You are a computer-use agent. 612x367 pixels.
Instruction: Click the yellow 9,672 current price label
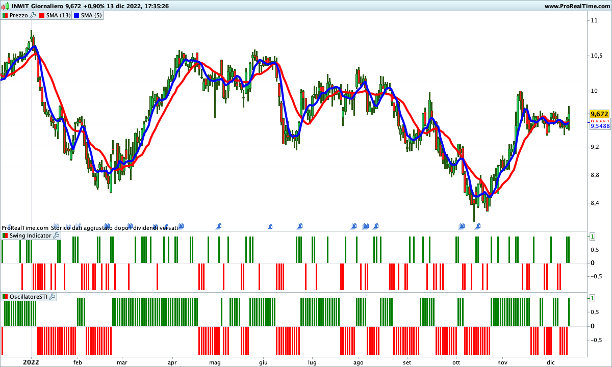pyautogui.click(x=599, y=114)
